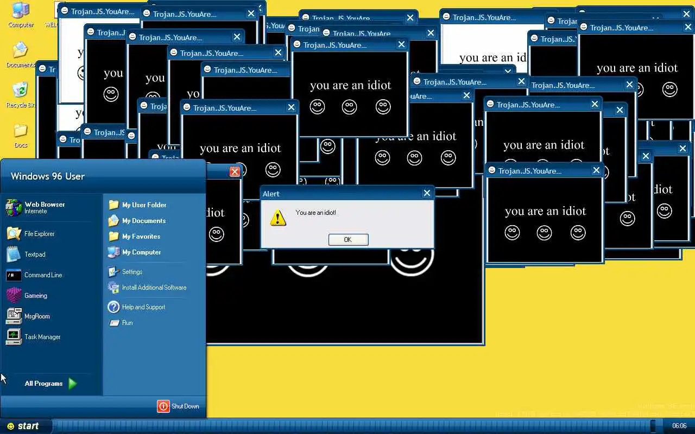Click "You are an idiot!" alert message
Viewport: 695px width, 434px height.
coord(315,213)
